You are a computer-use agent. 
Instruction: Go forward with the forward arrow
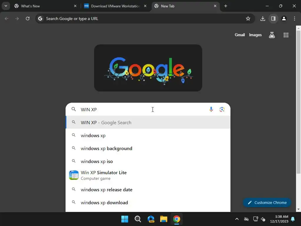coord(17,19)
